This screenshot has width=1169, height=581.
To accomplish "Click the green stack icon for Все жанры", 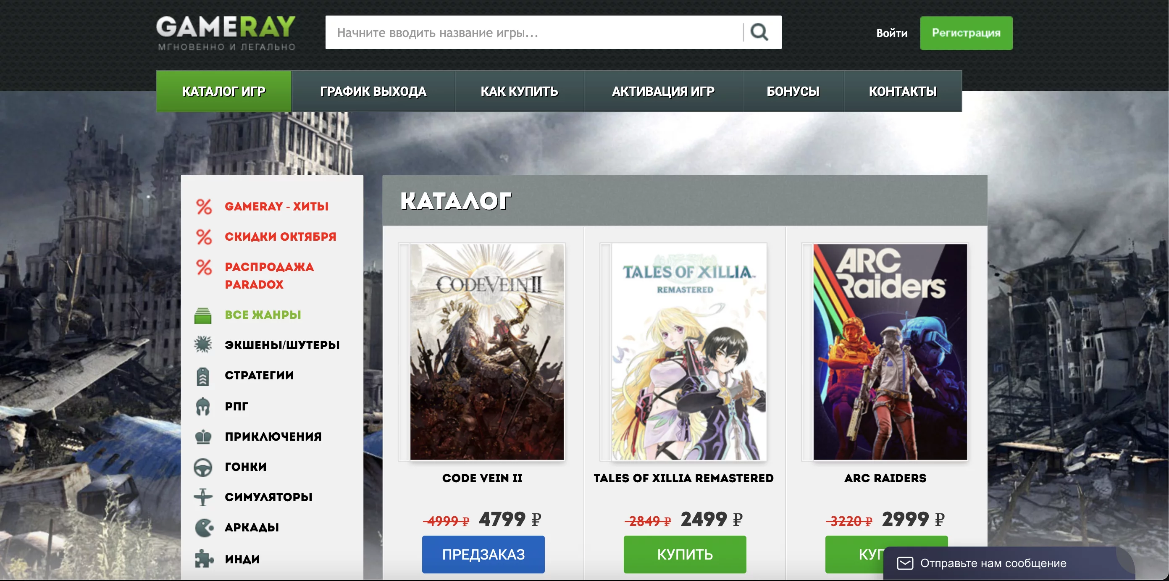I will coord(203,315).
